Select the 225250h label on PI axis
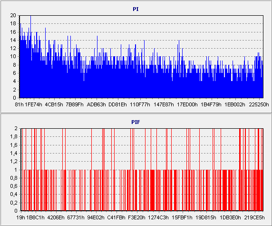 (259, 104)
